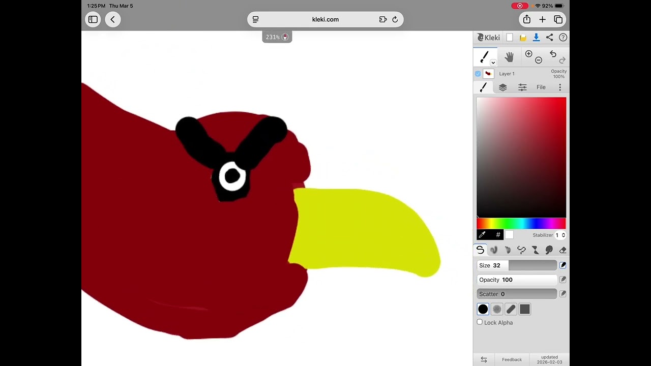The width and height of the screenshot is (651, 366).
Task: Choose the solid round brush tip
Action: coord(483,309)
